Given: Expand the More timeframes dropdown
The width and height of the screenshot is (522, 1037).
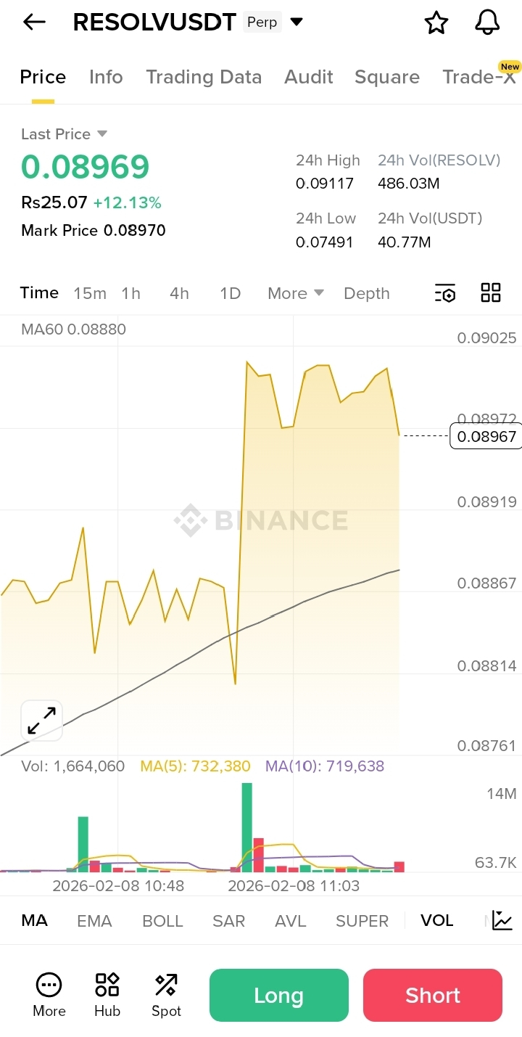Looking at the screenshot, I should [296, 293].
